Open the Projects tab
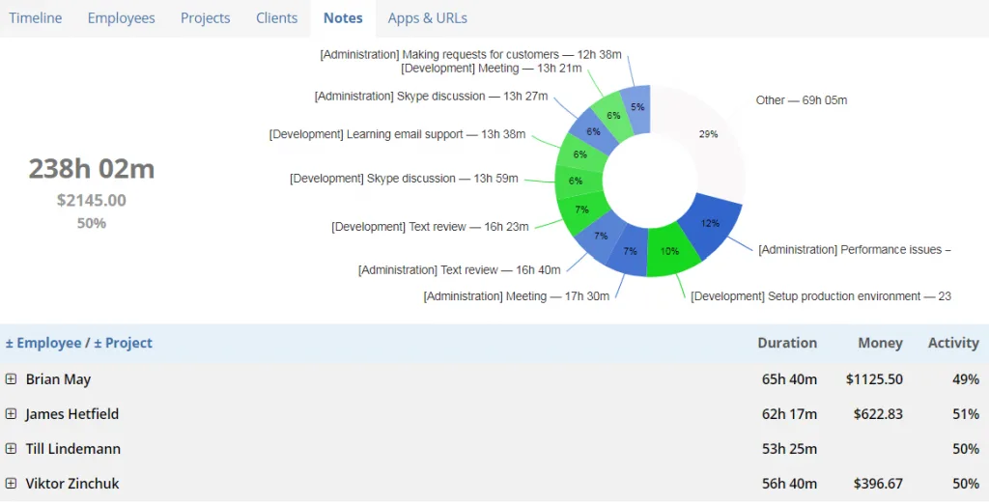989x503 pixels. pos(205,18)
